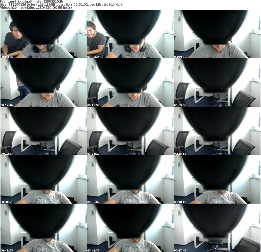The height and width of the screenshot is (252, 261).
Task: Click the 'Size: 118599856 bytes' info line
Action: coord(61,5)
